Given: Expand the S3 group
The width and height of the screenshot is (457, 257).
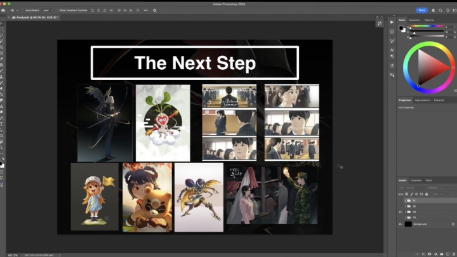Looking at the screenshot, I should point(405,212).
